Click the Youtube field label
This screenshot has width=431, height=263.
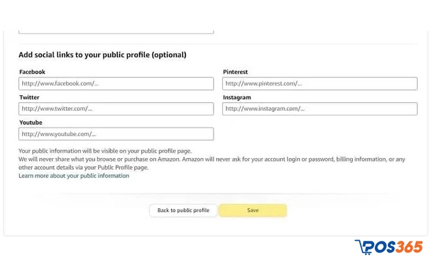(31, 122)
